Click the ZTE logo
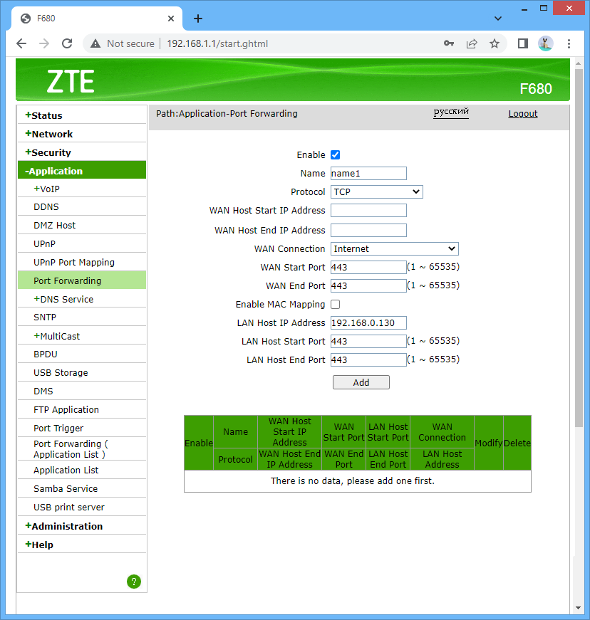590x620 pixels. pyautogui.click(x=71, y=81)
